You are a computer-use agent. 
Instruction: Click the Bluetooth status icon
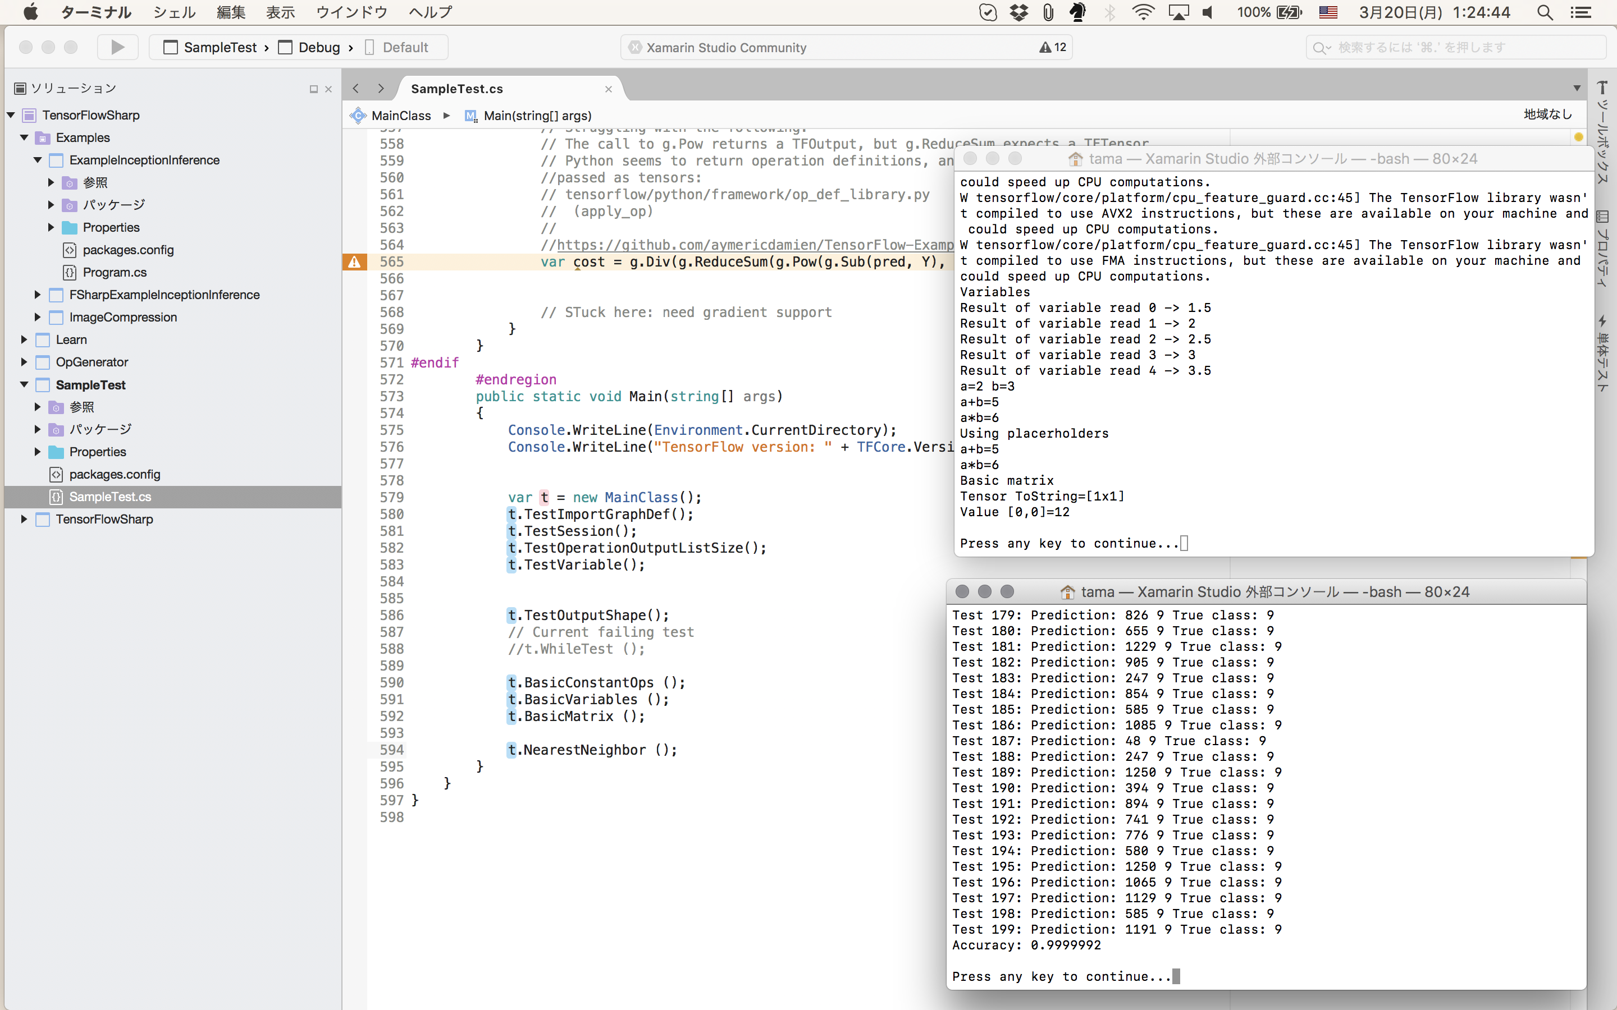point(1110,12)
